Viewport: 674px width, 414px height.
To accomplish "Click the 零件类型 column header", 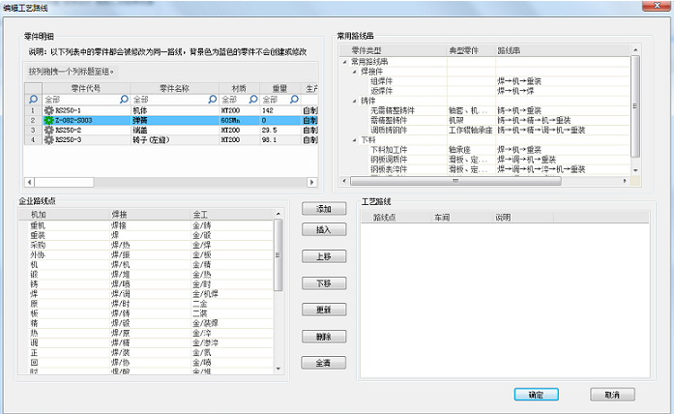I will (x=394, y=50).
